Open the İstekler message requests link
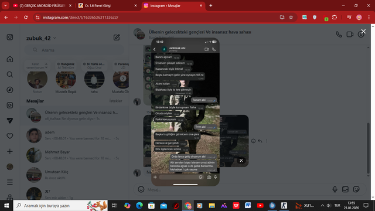Screen dimensions: 375x211 tap(116, 101)
